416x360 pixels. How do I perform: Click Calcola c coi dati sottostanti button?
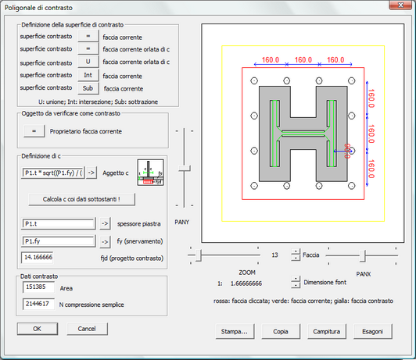(x=81, y=199)
